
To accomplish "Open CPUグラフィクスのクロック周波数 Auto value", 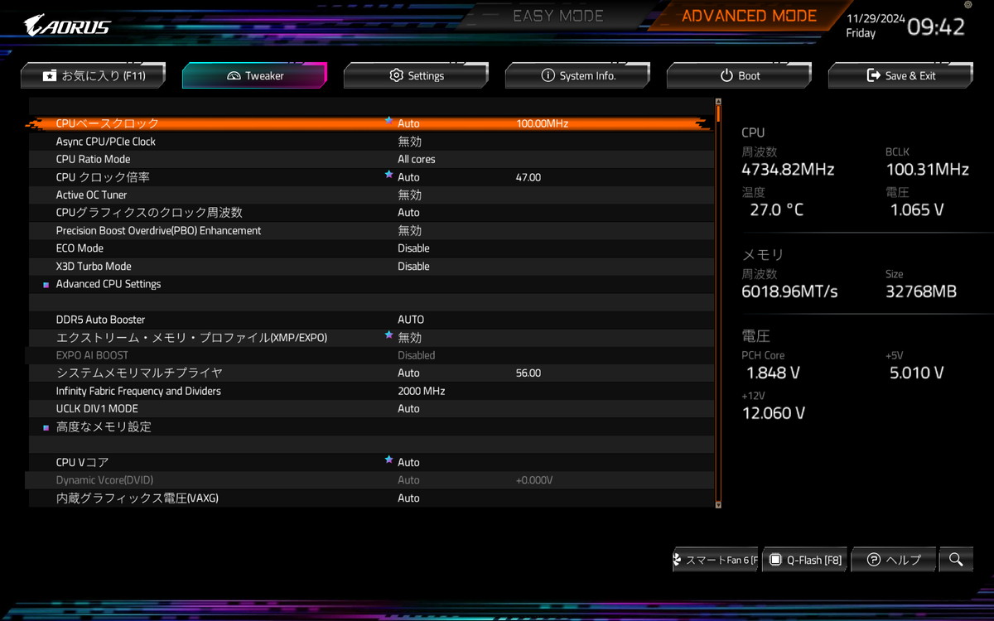I will pyautogui.click(x=408, y=213).
